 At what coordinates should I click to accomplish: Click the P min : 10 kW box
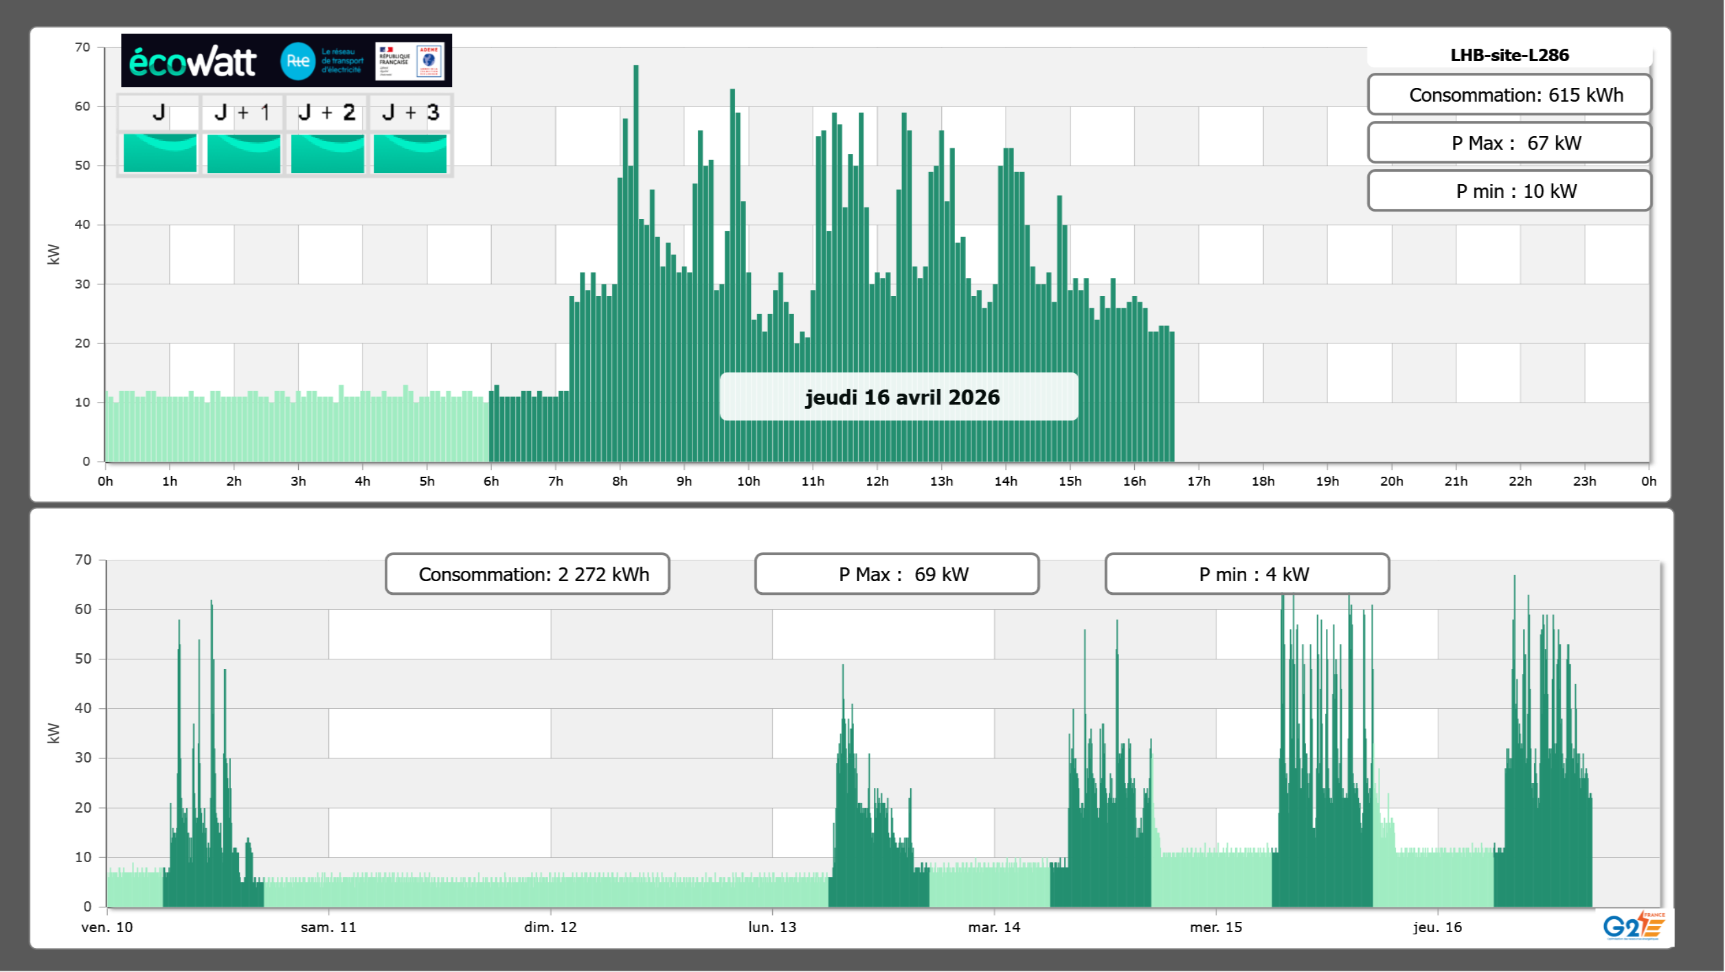tap(1509, 191)
